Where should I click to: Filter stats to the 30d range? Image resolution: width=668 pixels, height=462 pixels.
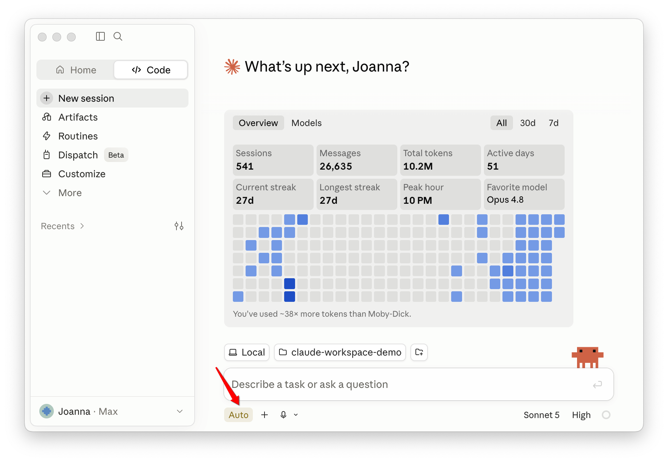(x=528, y=123)
